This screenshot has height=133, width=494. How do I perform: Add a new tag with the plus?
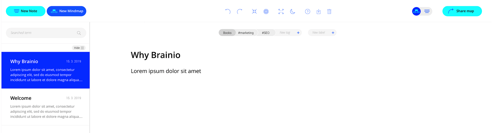pos(298,33)
